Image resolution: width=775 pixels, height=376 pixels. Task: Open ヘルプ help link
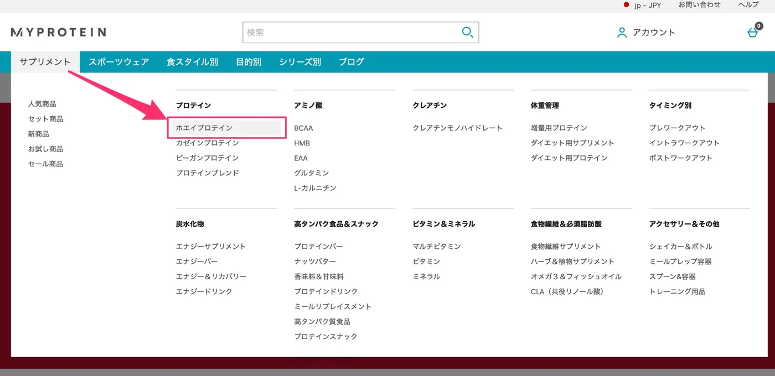[748, 5]
